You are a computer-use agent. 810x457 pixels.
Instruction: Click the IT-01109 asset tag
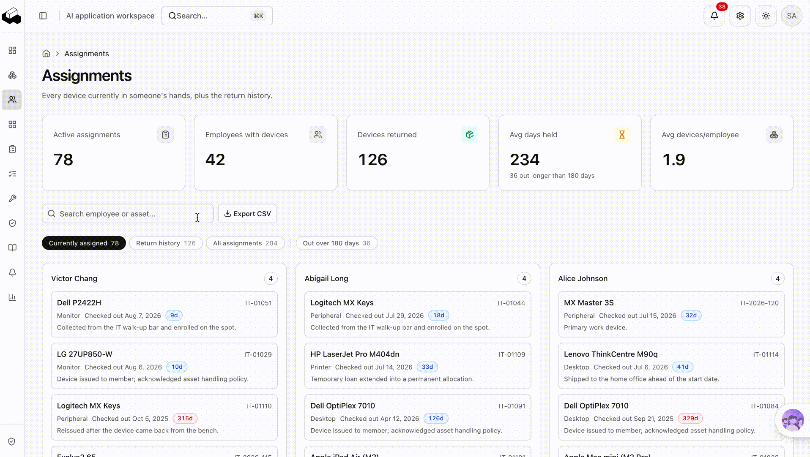[x=512, y=355]
